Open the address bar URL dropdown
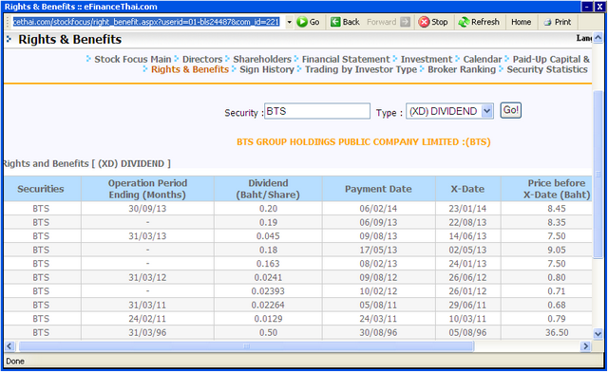 [x=289, y=22]
